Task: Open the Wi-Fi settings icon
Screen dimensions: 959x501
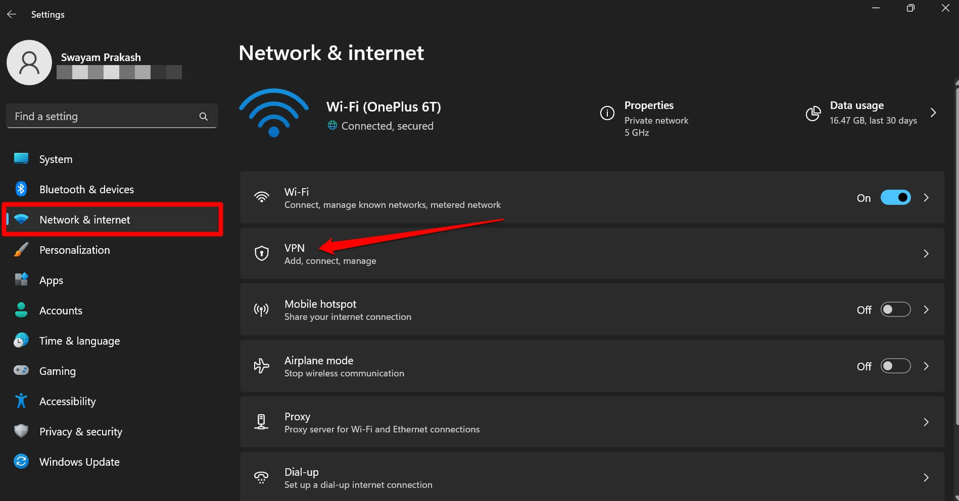Action: pyautogui.click(x=262, y=197)
